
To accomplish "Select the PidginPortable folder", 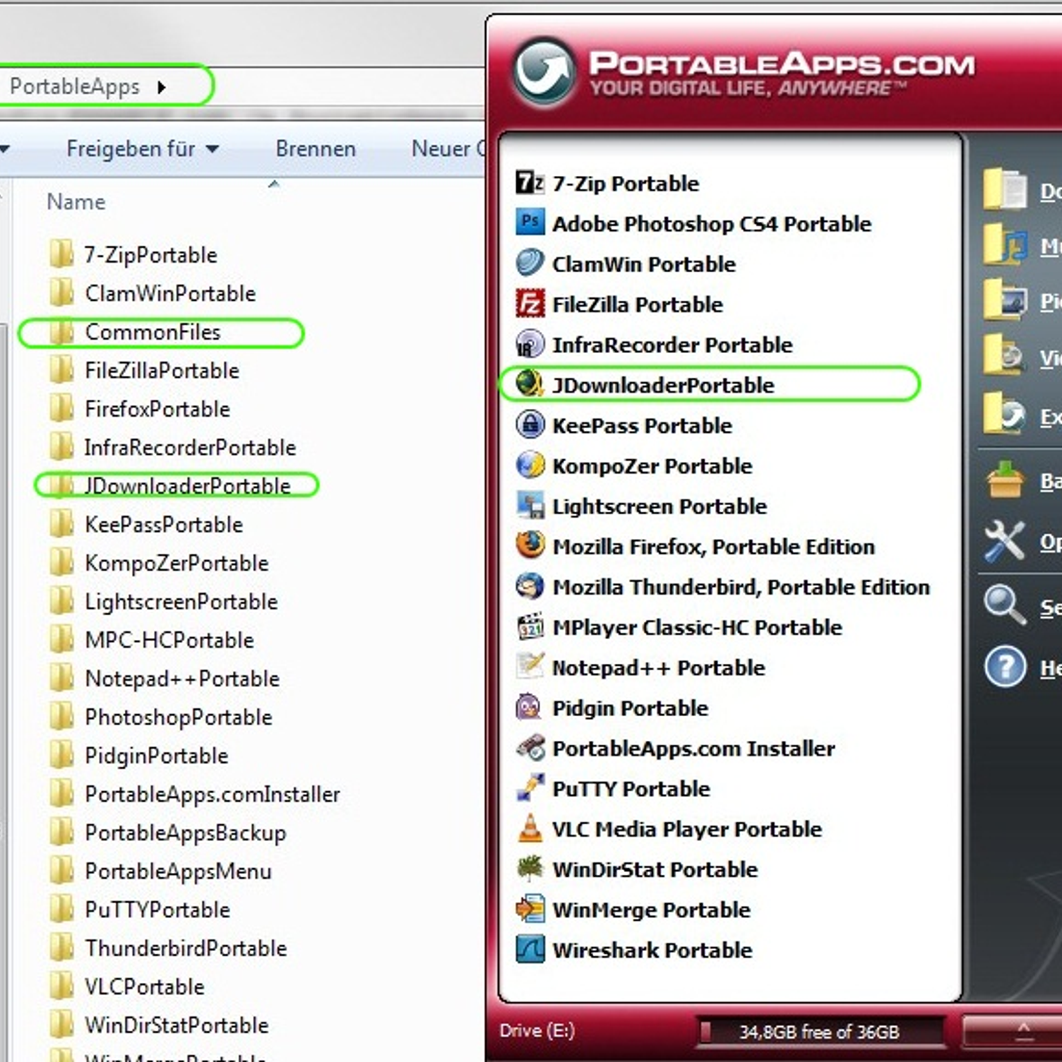I will [139, 755].
